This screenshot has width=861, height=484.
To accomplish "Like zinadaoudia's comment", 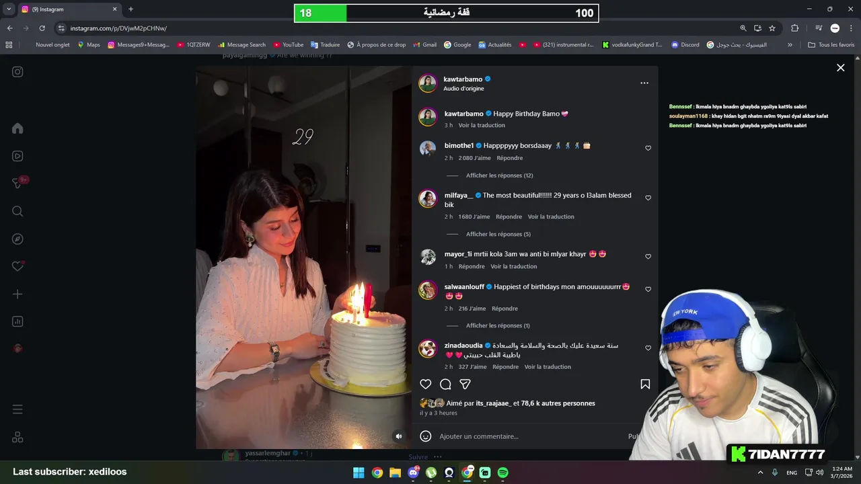I will [x=648, y=348].
